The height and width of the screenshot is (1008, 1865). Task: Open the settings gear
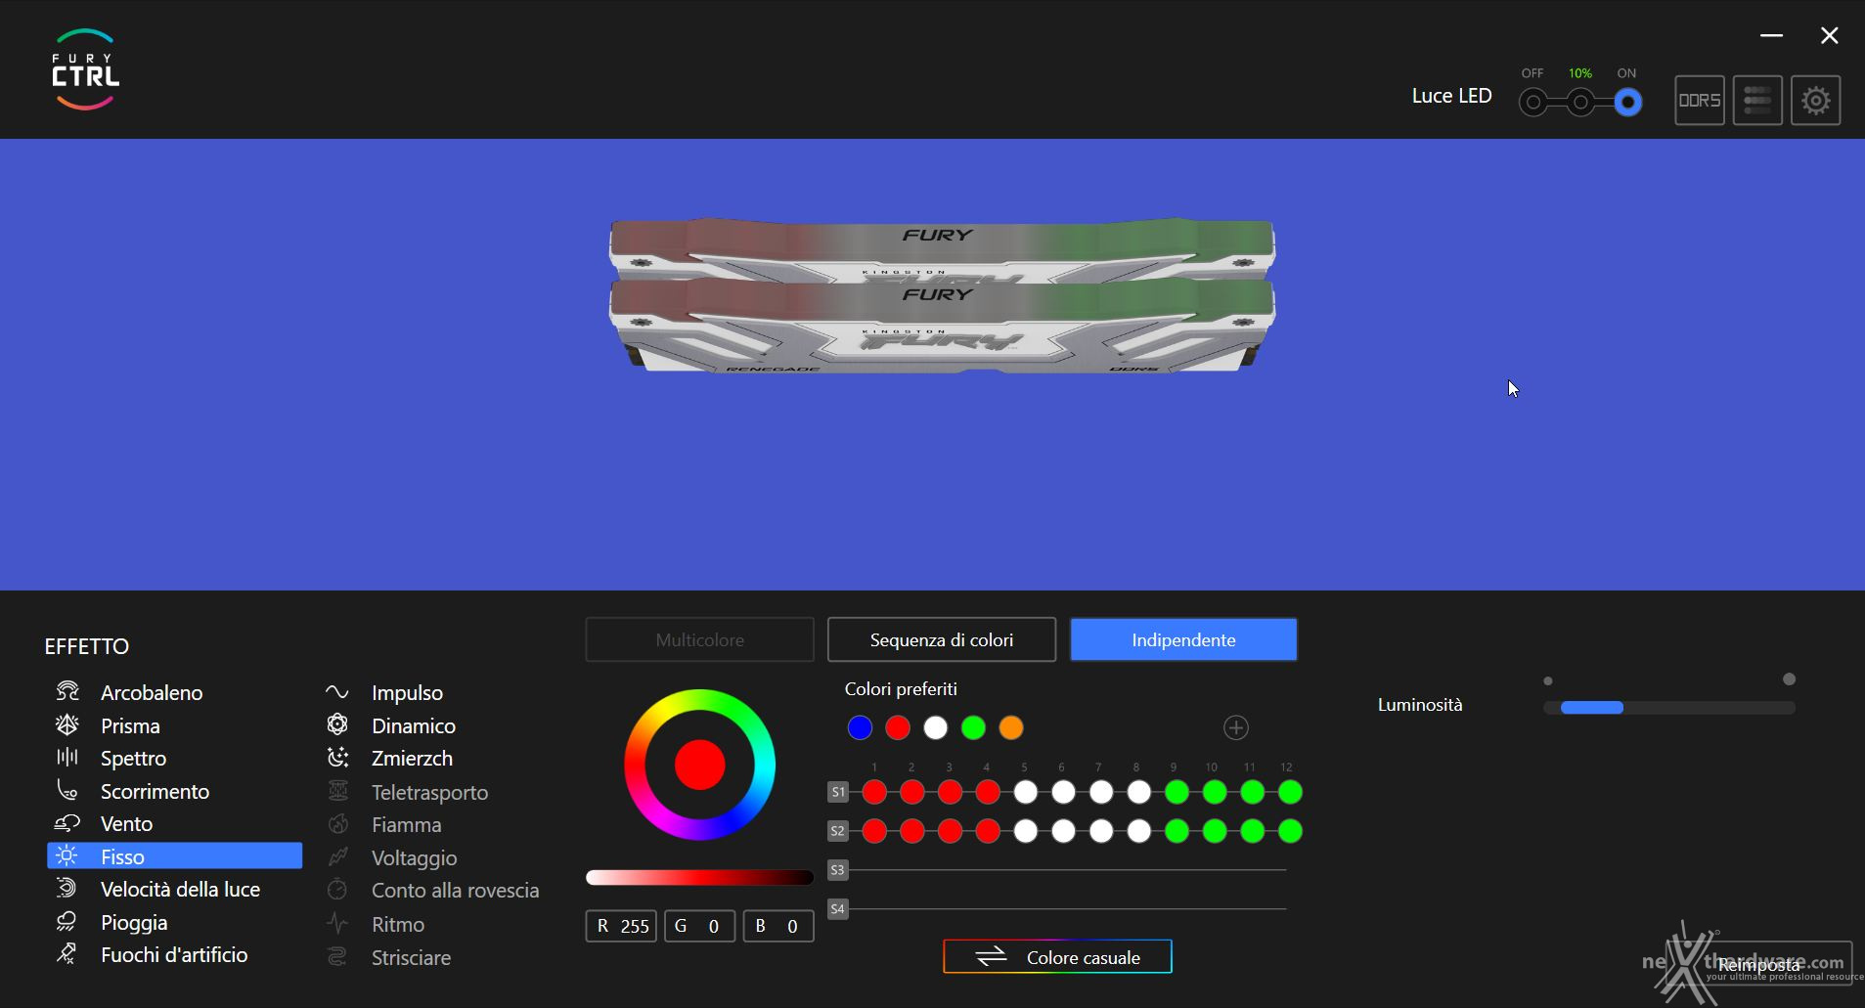[x=1815, y=100]
